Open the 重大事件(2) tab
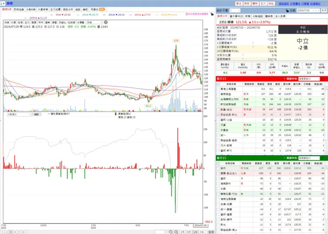The height and width of the screenshot is (234, 328). click(236, 16)
